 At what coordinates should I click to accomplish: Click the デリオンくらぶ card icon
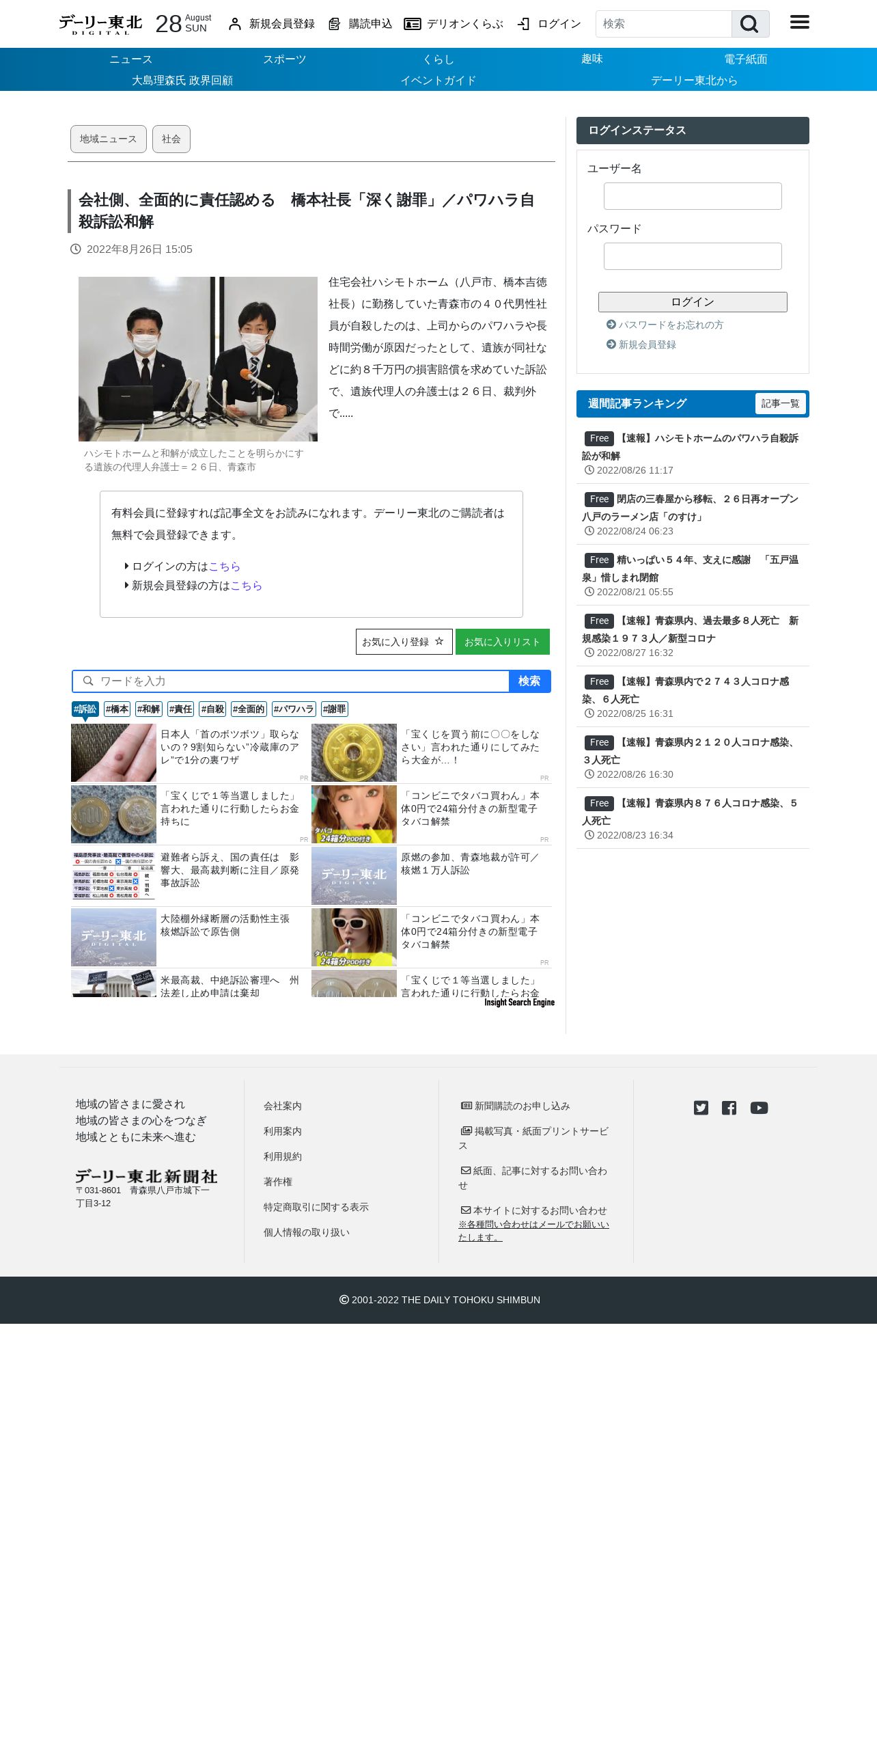412,24
